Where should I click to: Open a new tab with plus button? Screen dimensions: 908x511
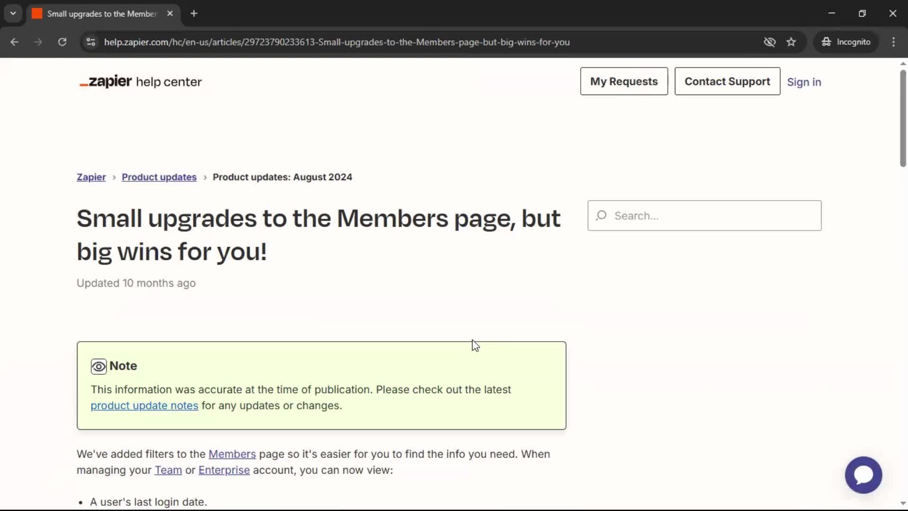pos(194,14)
